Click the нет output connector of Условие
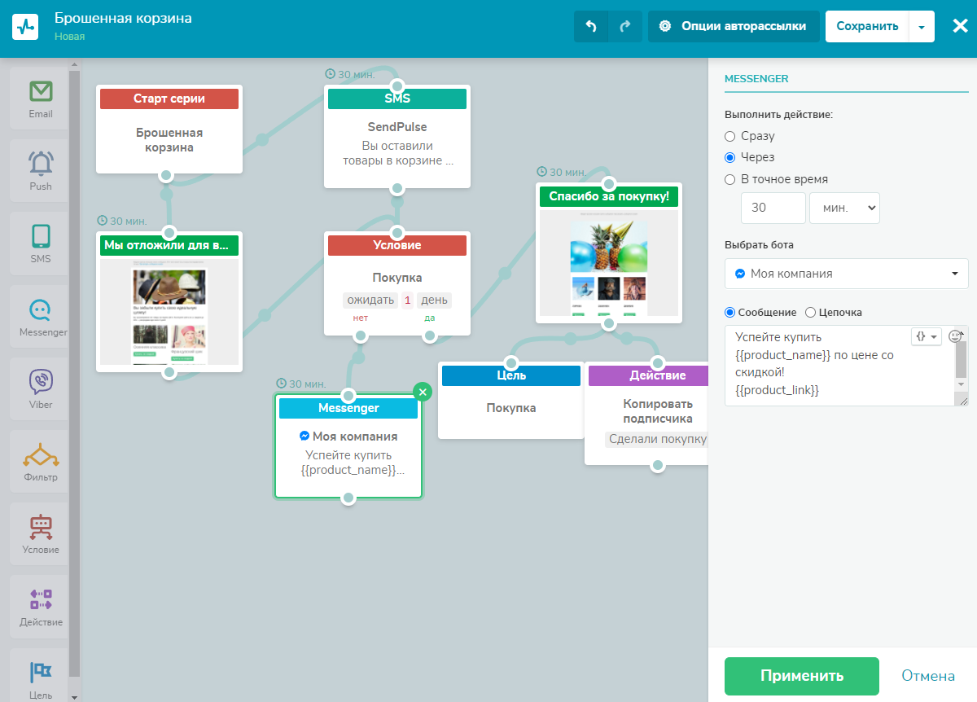Viewport: 977px width, 702px height. pyautogui.click(x=360, y=336)
